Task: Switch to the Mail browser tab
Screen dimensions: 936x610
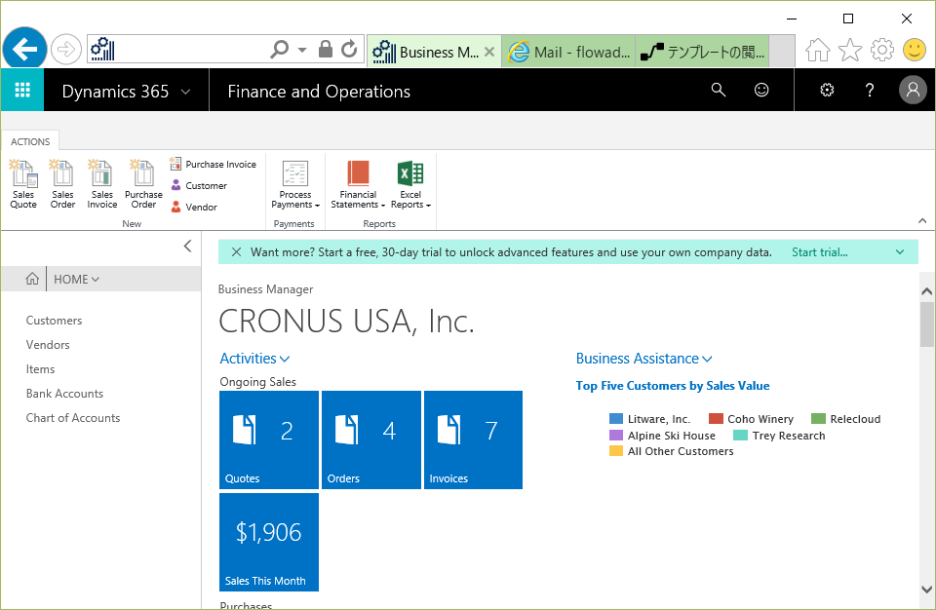Action: [x=568, y=52]
